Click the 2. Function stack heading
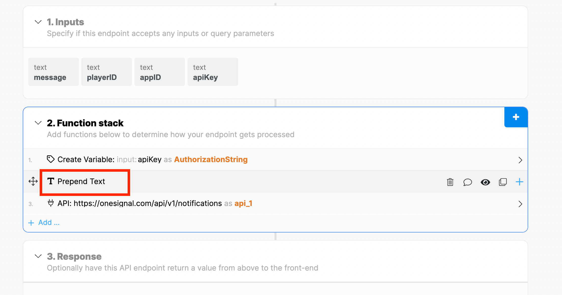The image size is (562, 295). (85, 123)
